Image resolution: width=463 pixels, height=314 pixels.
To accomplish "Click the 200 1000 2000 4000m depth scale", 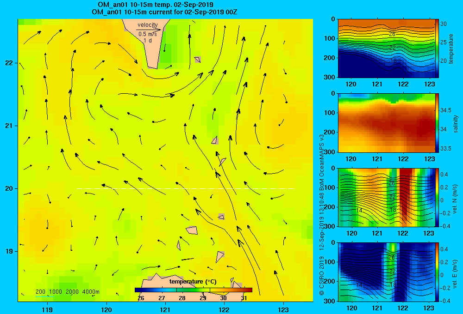I will [67, 292].
